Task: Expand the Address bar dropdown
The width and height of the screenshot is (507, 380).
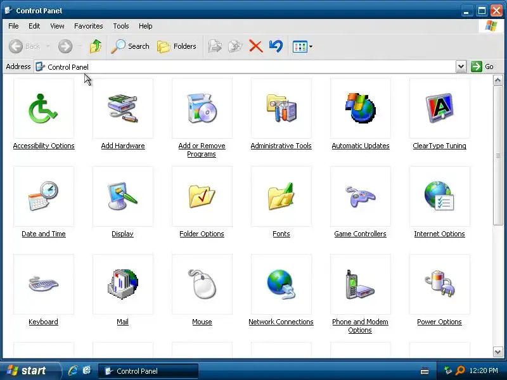Action: [461, 66]
